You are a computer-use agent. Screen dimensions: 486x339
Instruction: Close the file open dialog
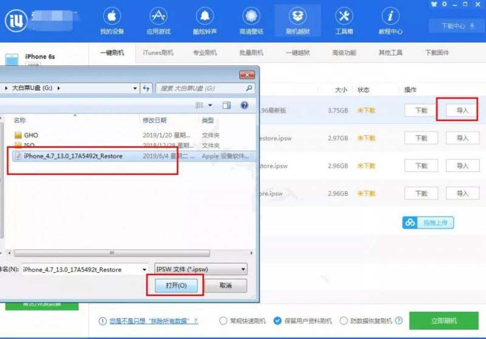tap(247, 75)
